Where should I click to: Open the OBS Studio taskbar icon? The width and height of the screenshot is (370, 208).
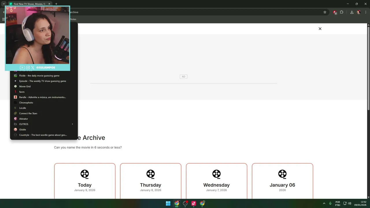click(185, 203)
